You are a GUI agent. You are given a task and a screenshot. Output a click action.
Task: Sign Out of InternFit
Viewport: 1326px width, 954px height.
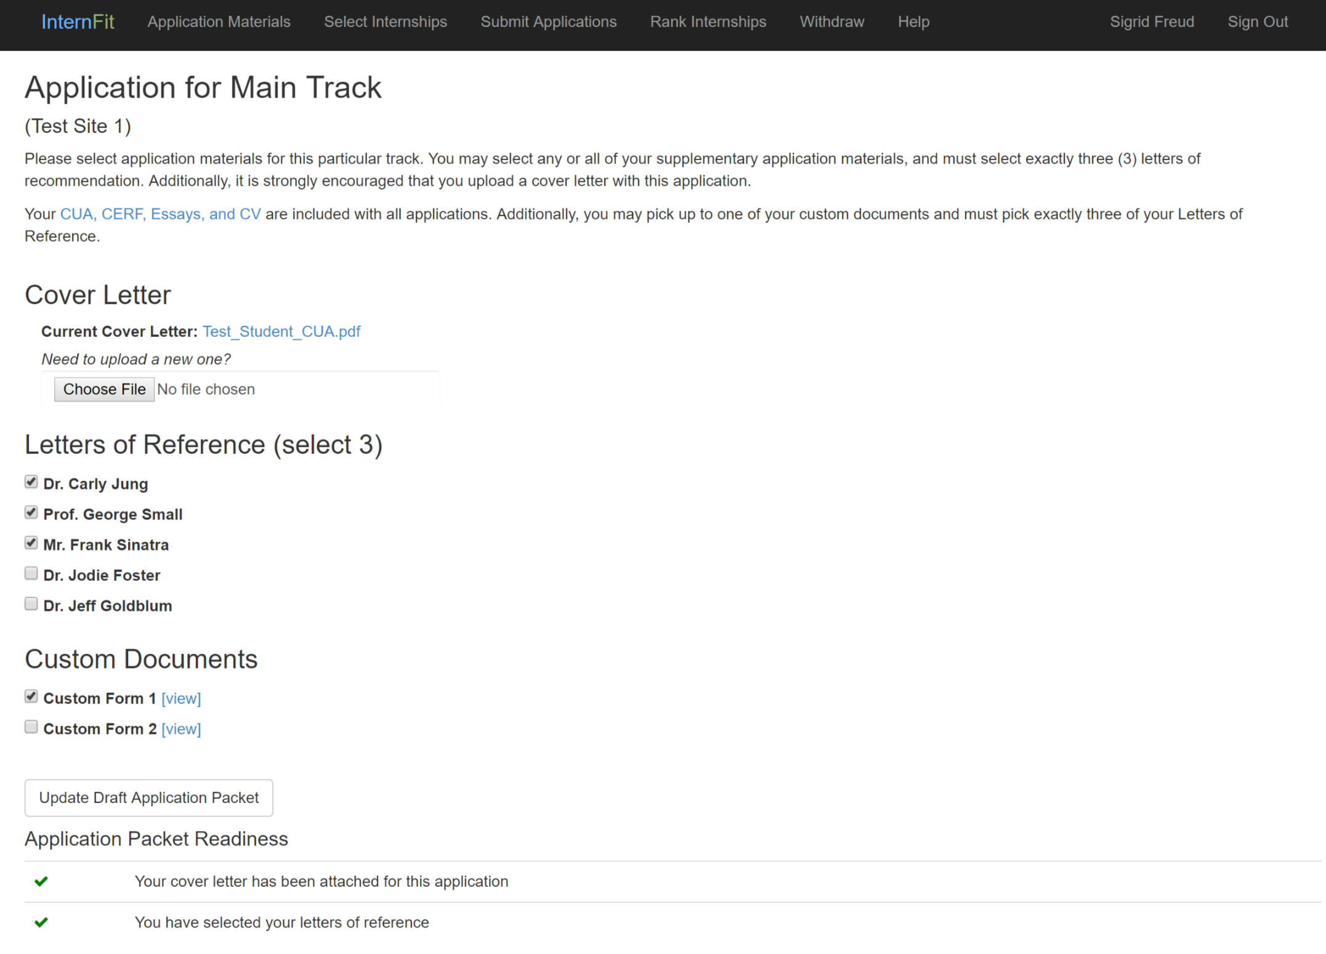pyautogui.click(x=1258, y=22)
